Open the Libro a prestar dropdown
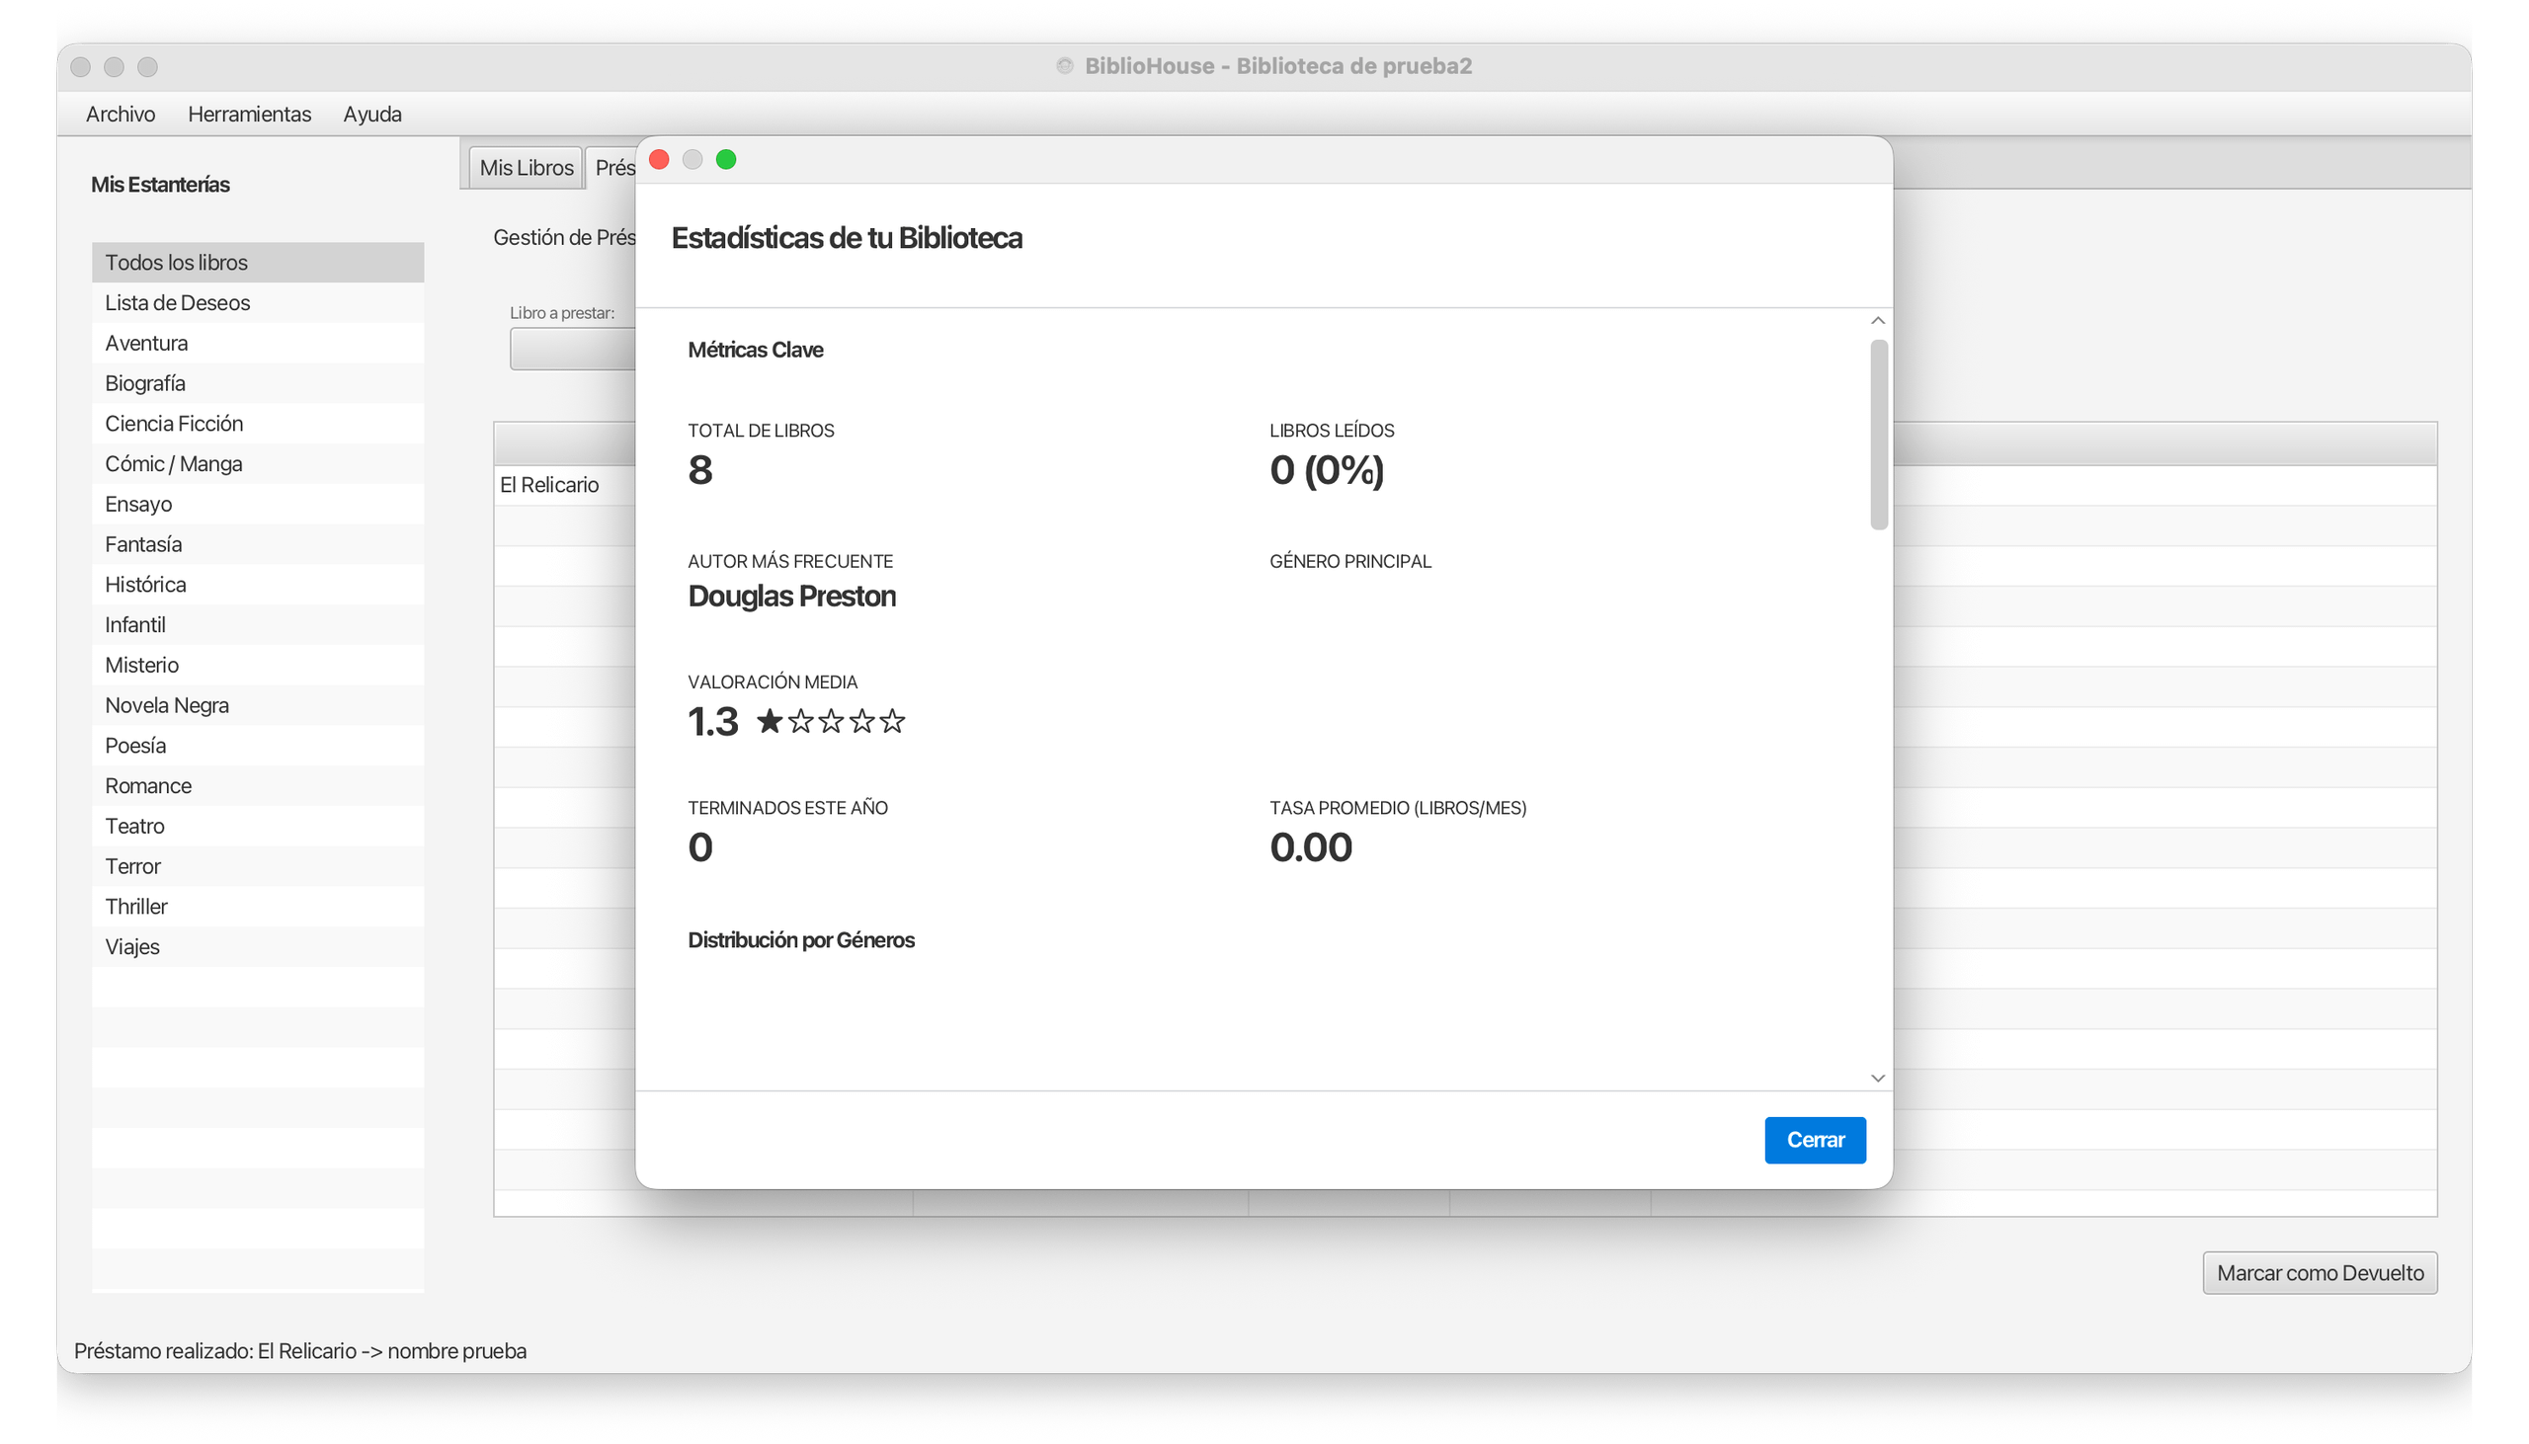Viewport: 2529px width, 1444px height. [x=571, y=349]
